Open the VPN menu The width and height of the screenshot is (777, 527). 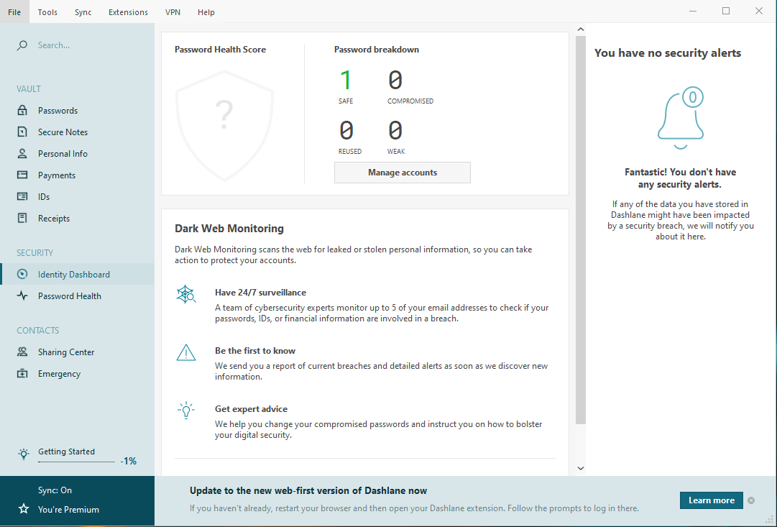click(173, 12)
